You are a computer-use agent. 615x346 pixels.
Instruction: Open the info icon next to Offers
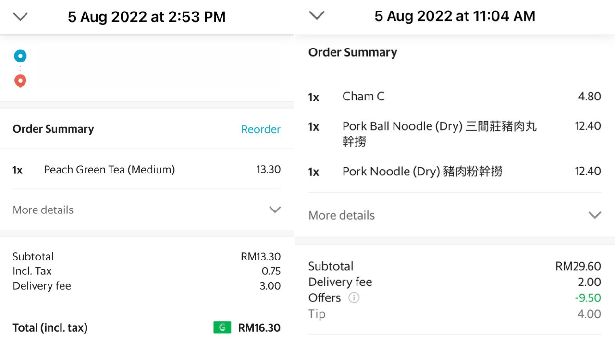point(354,298)
